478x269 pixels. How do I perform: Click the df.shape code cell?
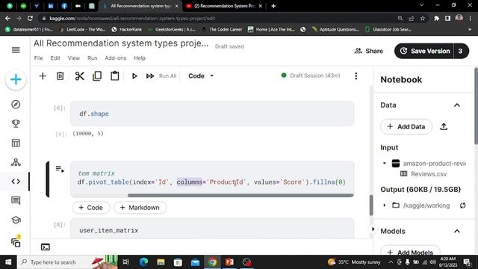pyautogui.click(x=212, y=114)
